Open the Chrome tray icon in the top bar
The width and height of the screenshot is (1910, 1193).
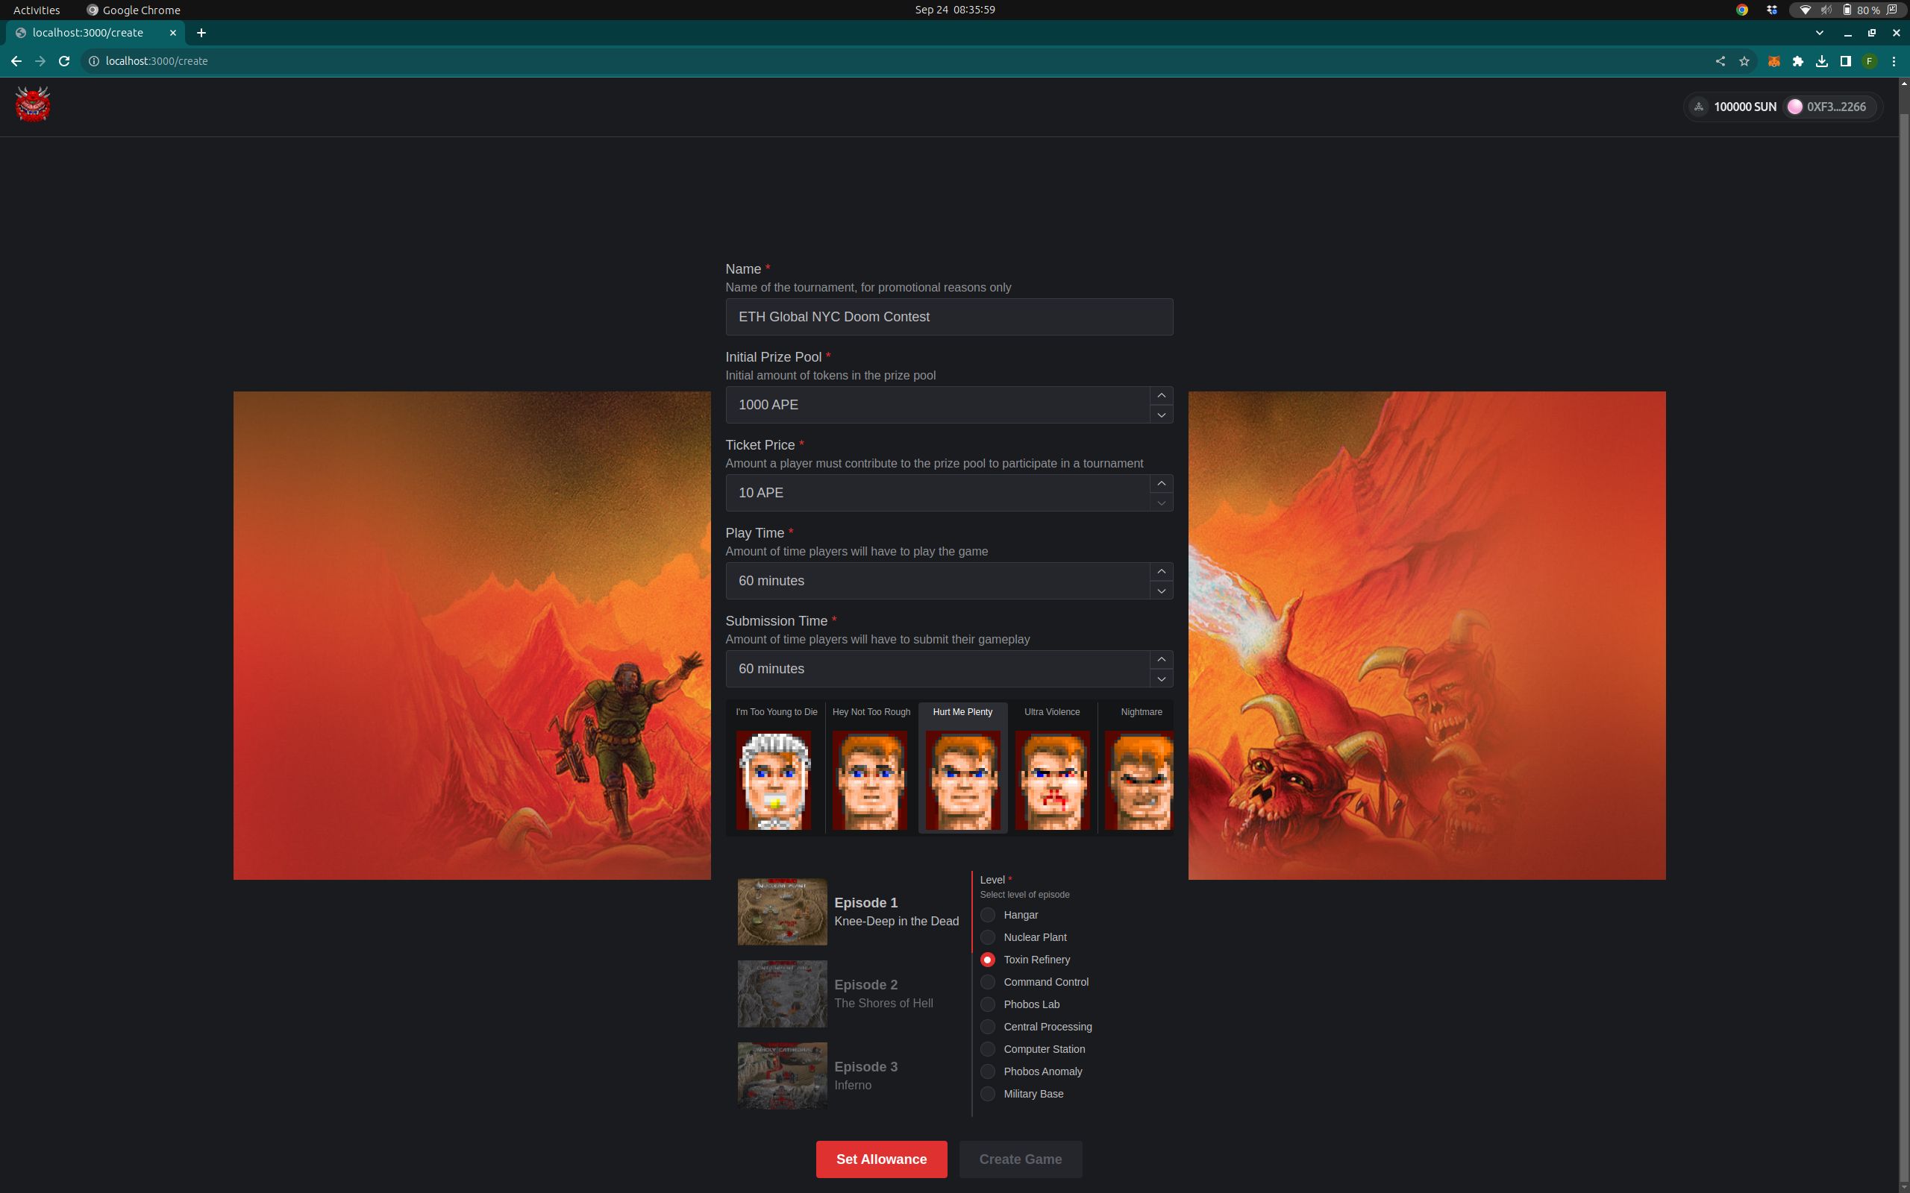tap(1742, 10)
